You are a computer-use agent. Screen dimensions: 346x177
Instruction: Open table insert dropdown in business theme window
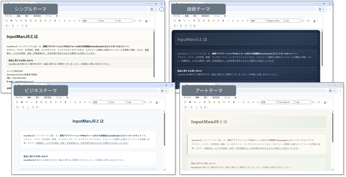click(37, 107)
